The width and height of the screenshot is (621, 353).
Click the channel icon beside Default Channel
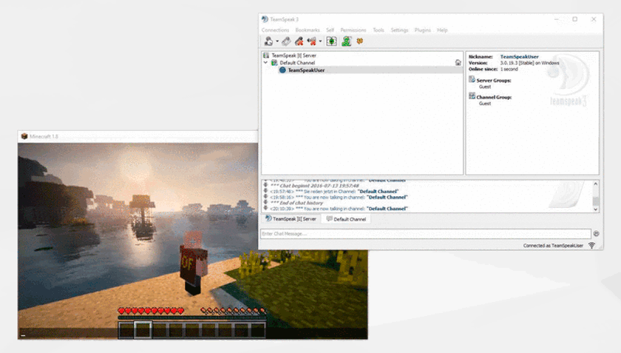[274, 63]
